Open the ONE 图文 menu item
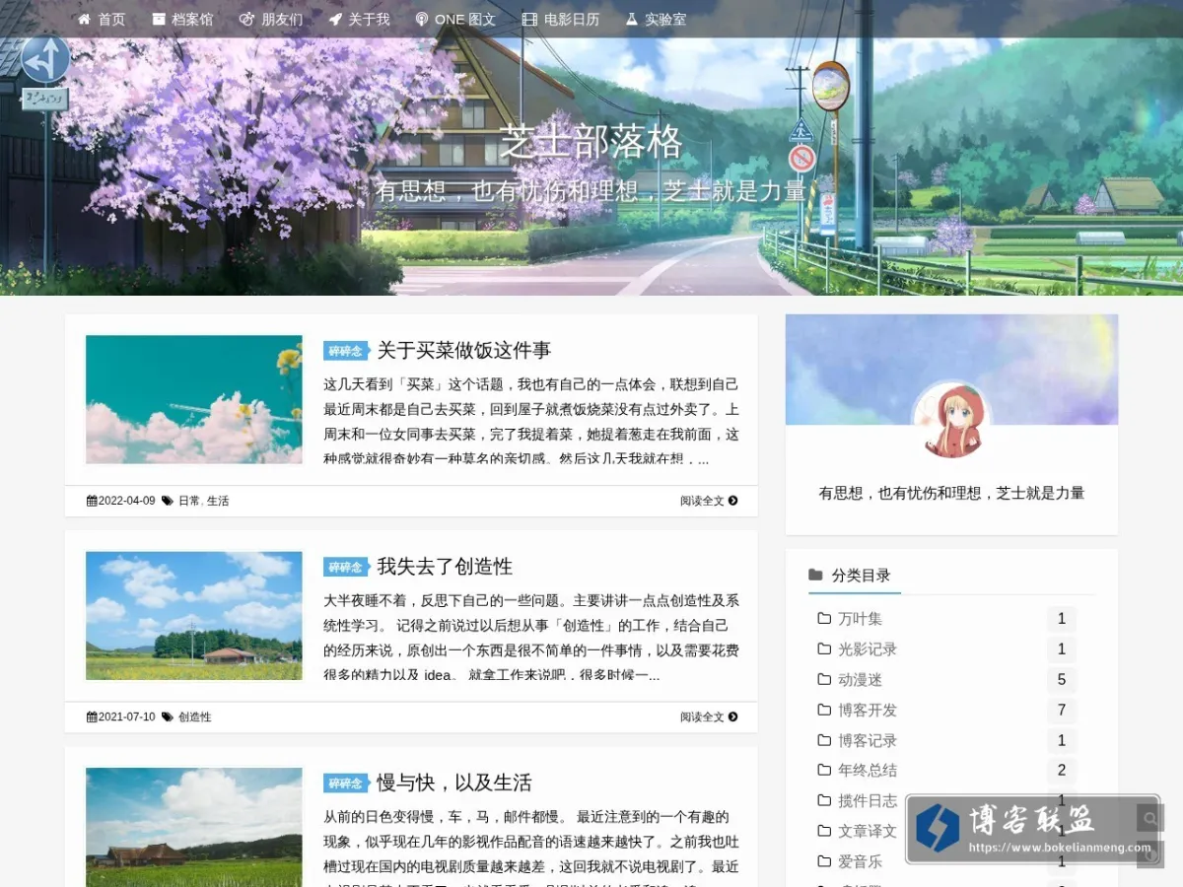This screenshot has height=887, width=1183. point(455,19)
